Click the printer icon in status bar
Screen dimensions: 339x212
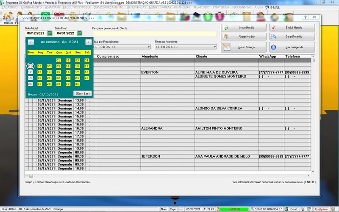[303, 209]
